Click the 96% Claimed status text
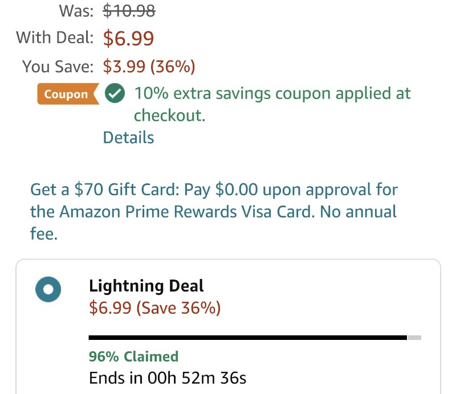This screenshot has width=456, height=394. point(133,356)
